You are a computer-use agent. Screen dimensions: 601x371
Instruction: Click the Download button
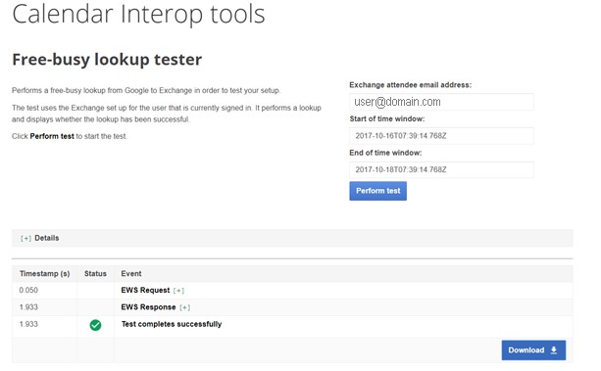[533, 349]
